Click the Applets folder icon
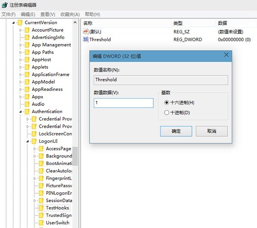 [27, 67]
